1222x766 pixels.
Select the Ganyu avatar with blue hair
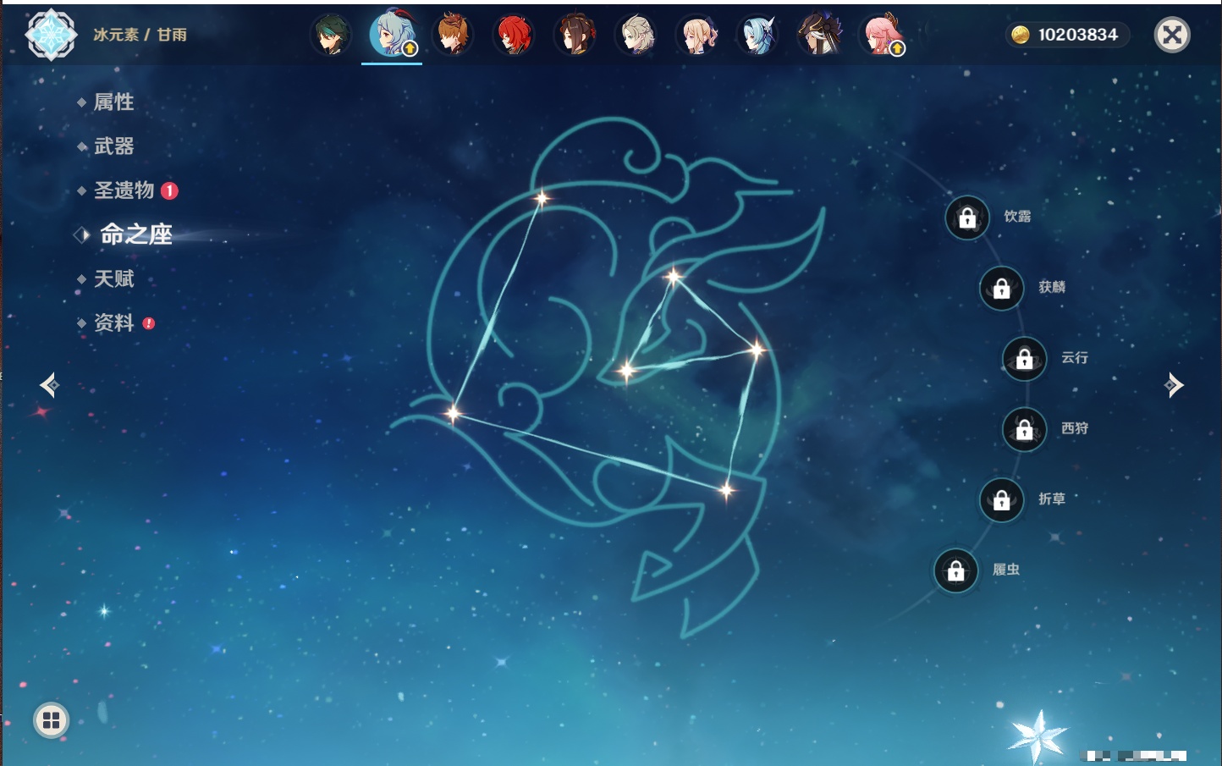click(x=392, y=35)
